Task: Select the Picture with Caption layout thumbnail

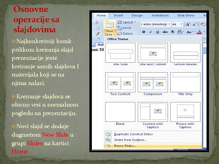Action: (185, 112)
